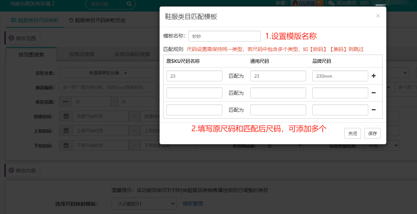This screenshot has height=214, width=417.
Task: Click the 添加微信 WeChat icon
Action: (331, 3)
